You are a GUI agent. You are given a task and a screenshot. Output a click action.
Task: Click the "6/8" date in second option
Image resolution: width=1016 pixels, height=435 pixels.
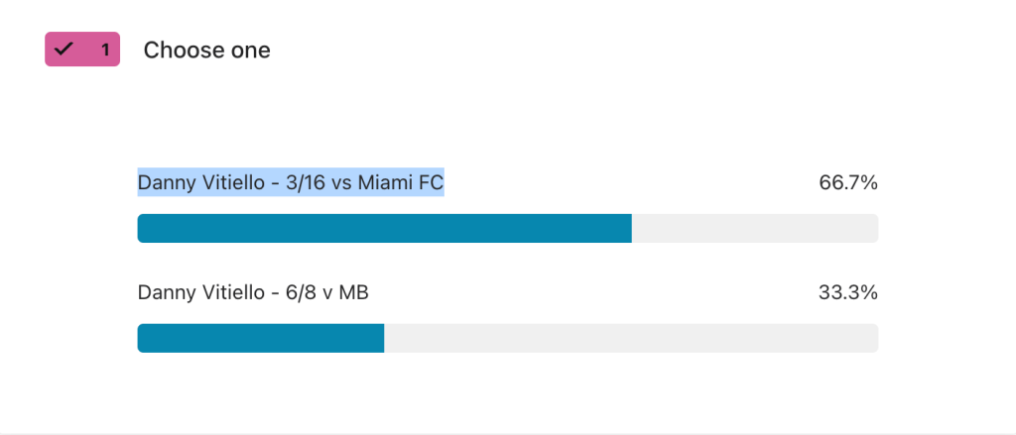300,292
